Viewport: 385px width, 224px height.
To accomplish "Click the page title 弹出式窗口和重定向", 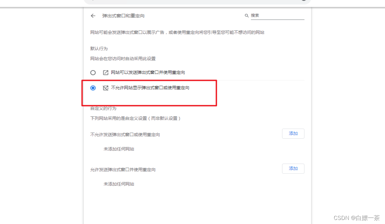I will coord(123,16).
